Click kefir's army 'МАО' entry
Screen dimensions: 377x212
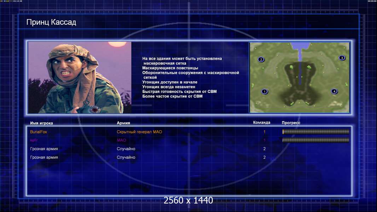(121, 140)
